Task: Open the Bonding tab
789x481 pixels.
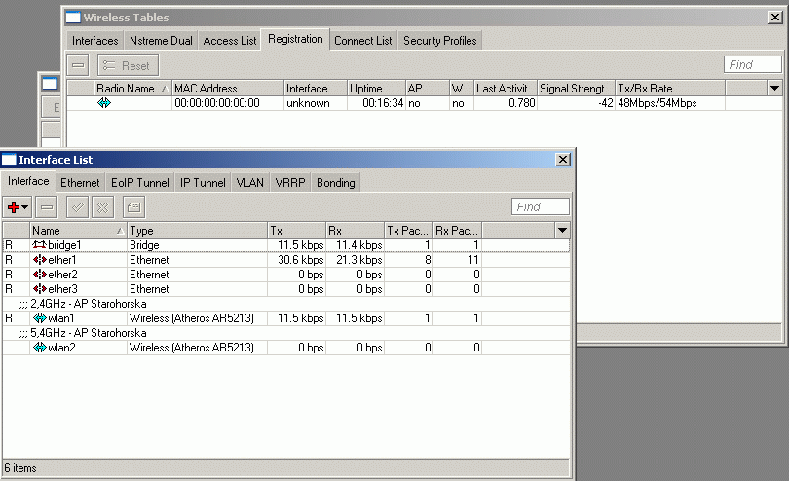Action: pyautogui.click(x=336, y=183)
